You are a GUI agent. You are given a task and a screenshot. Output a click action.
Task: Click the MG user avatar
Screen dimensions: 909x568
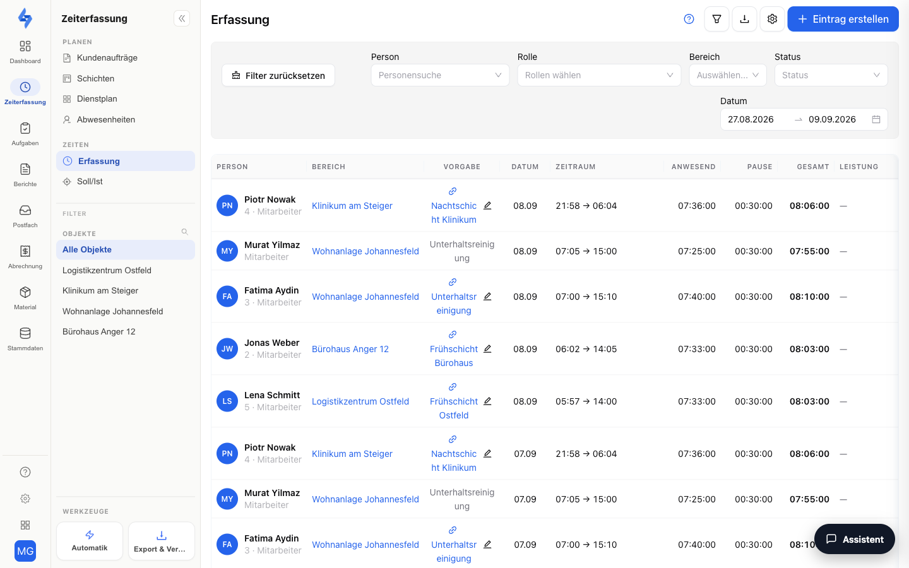coord(25,551)
